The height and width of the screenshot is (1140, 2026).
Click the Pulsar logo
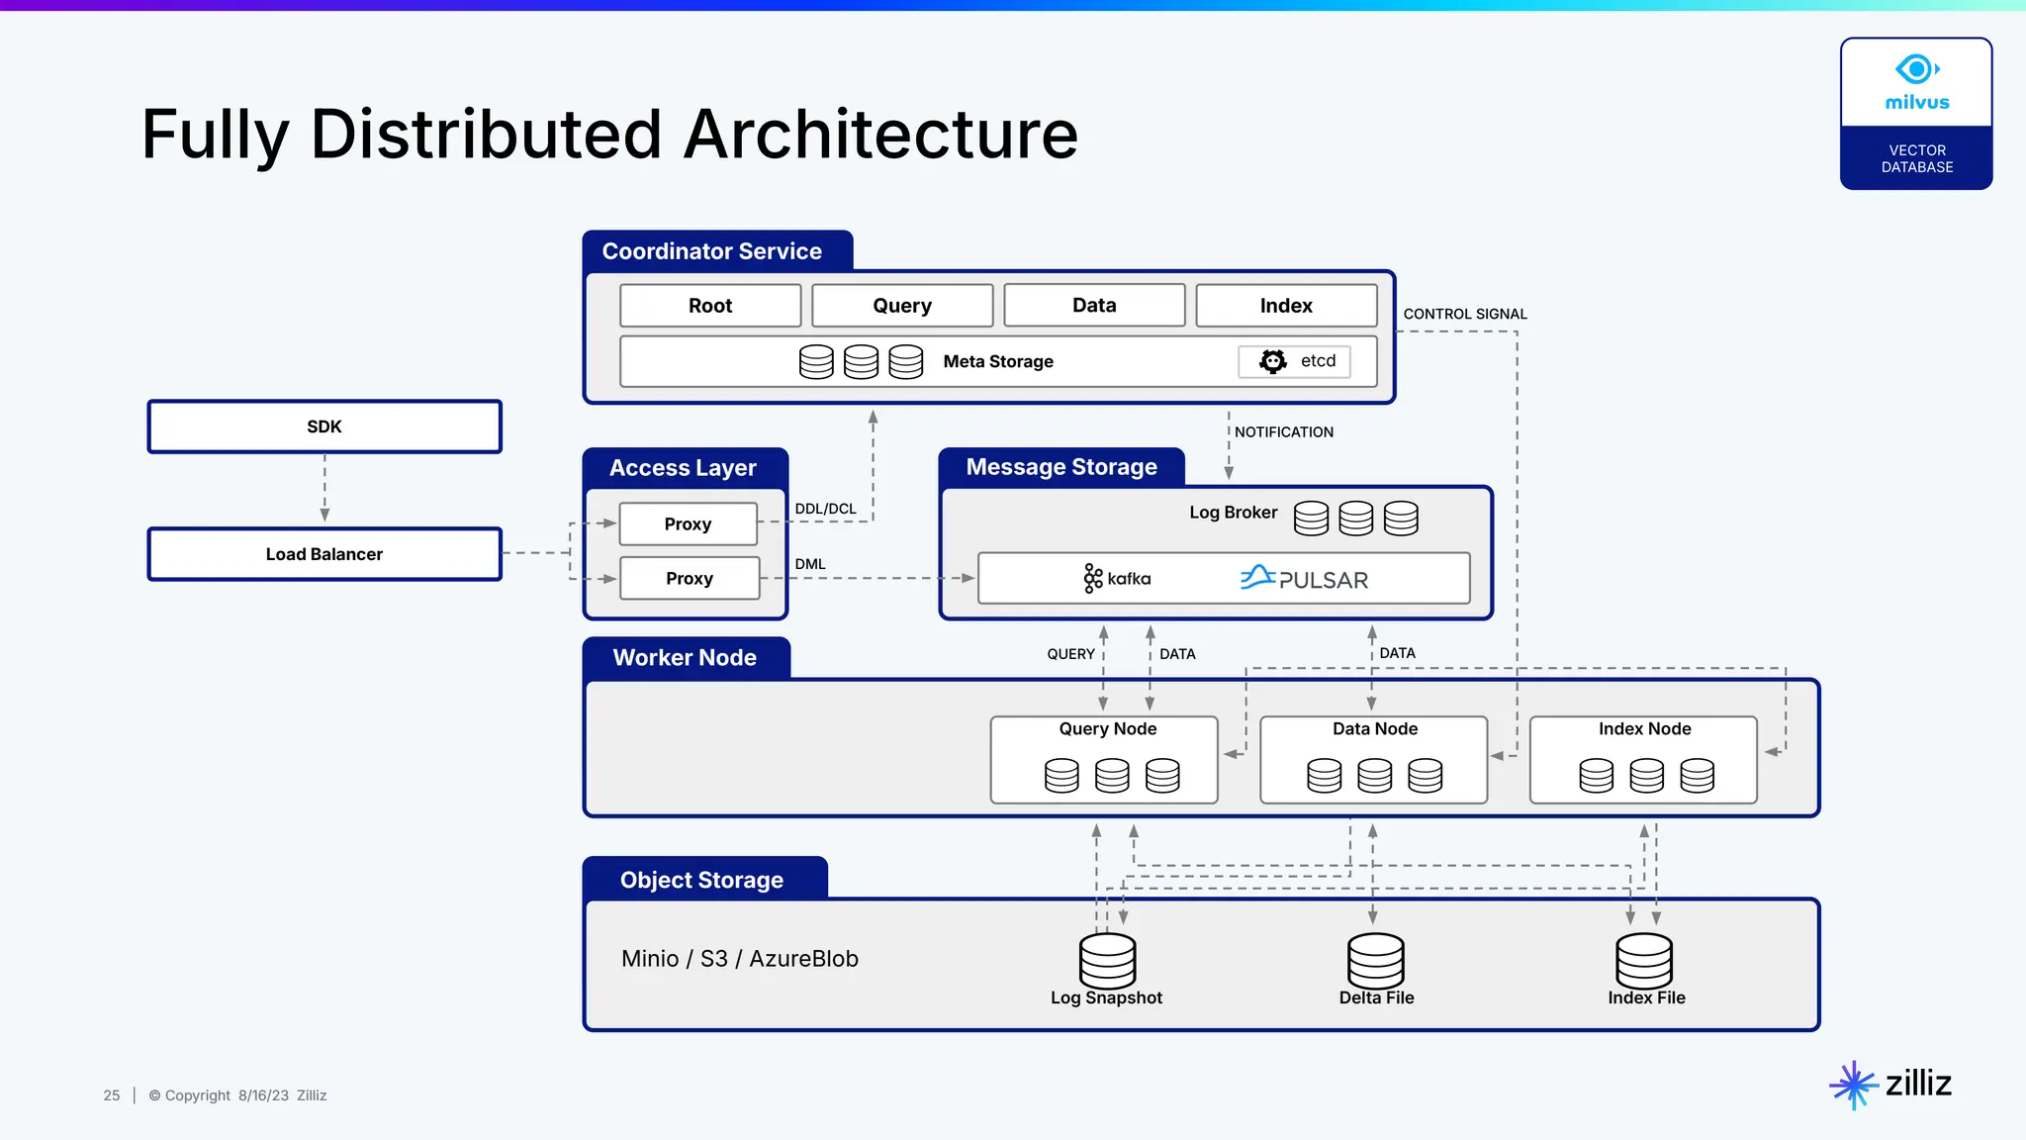1304,579
